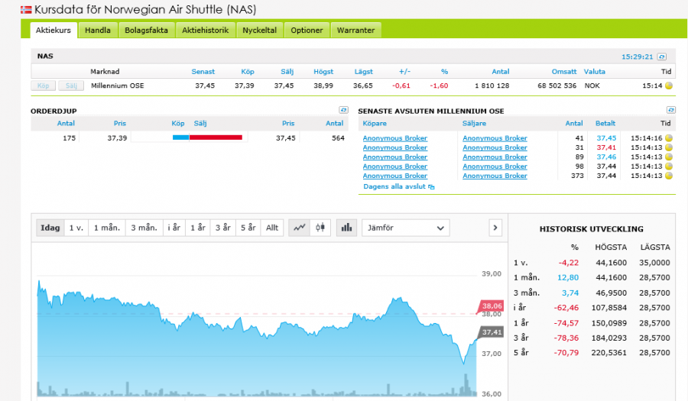Click the Norwegian flag icon
The width and height of the screenshot is (688, 401).
(26, 9)
